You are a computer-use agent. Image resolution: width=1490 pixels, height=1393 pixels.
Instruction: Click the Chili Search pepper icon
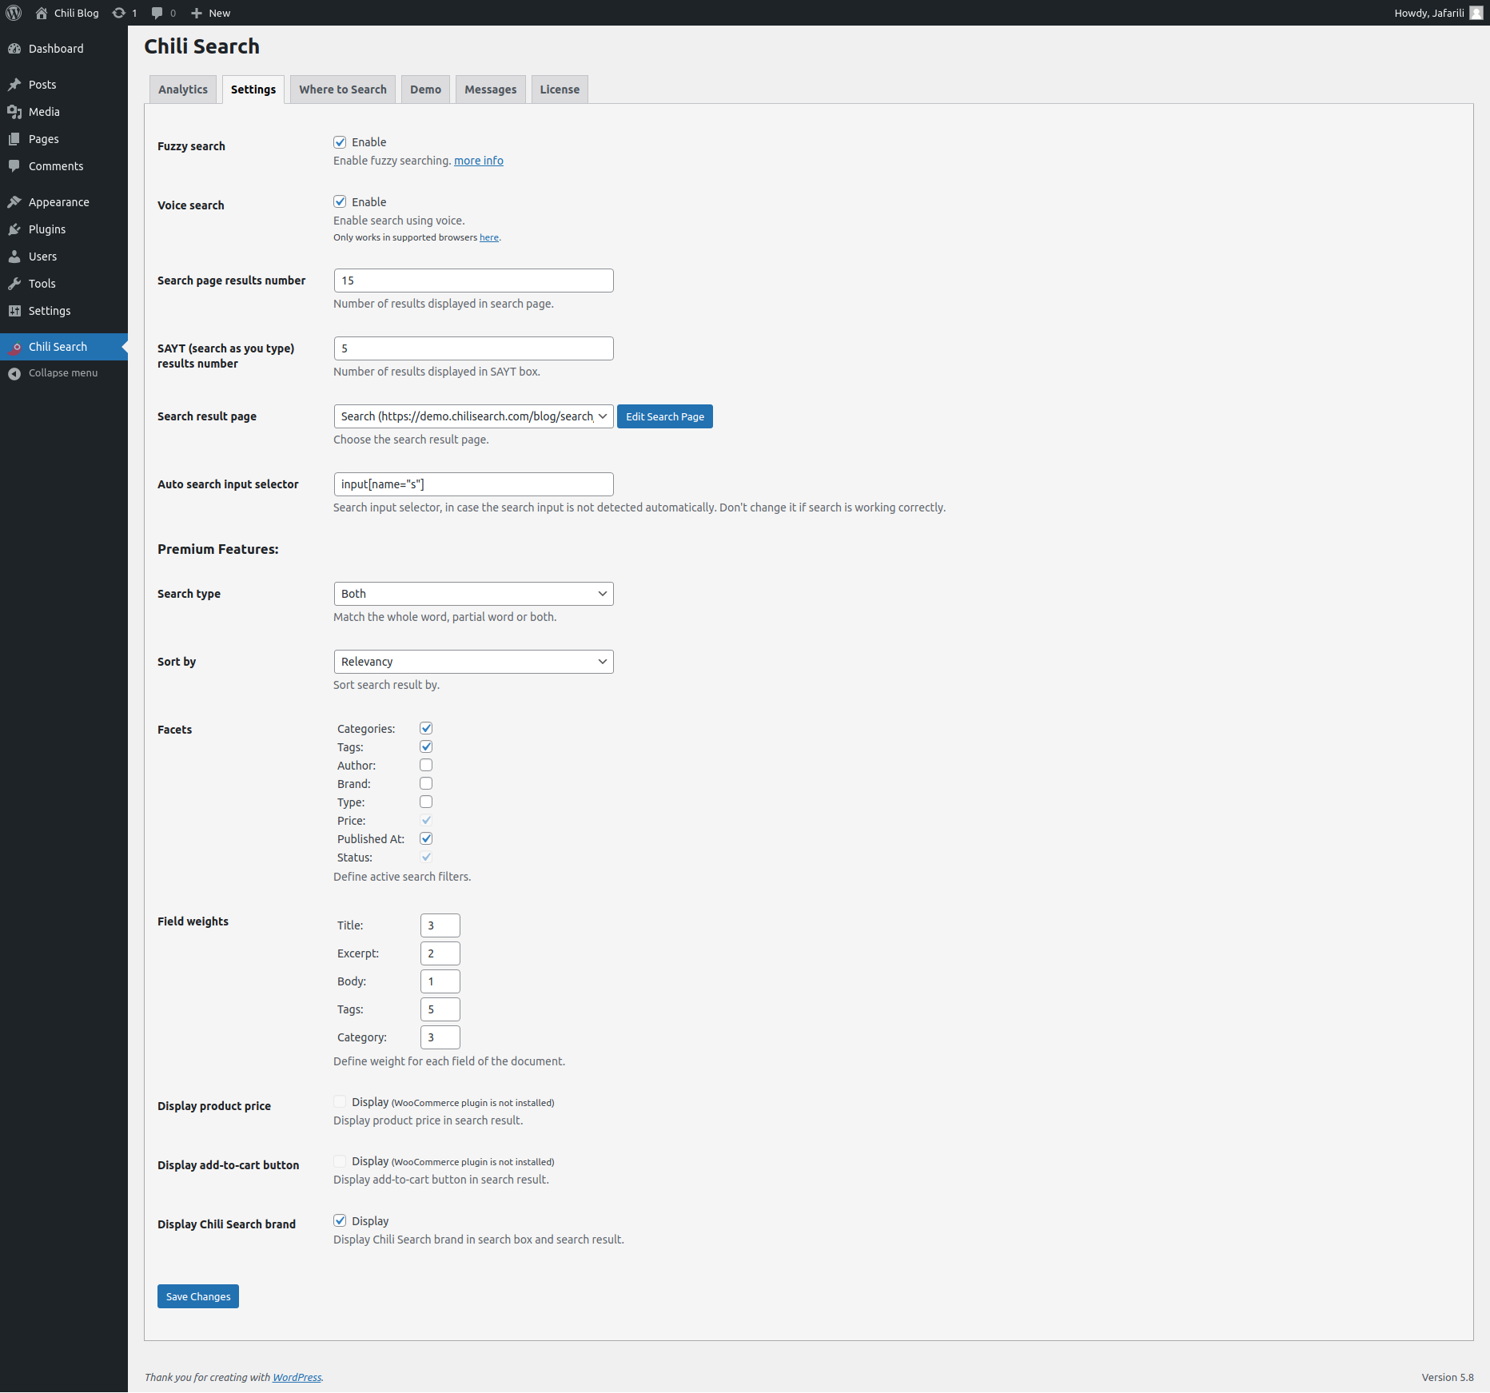coord(14,347)
